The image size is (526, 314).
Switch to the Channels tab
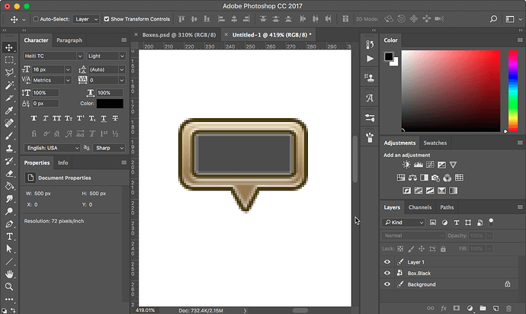coord(420,207)
